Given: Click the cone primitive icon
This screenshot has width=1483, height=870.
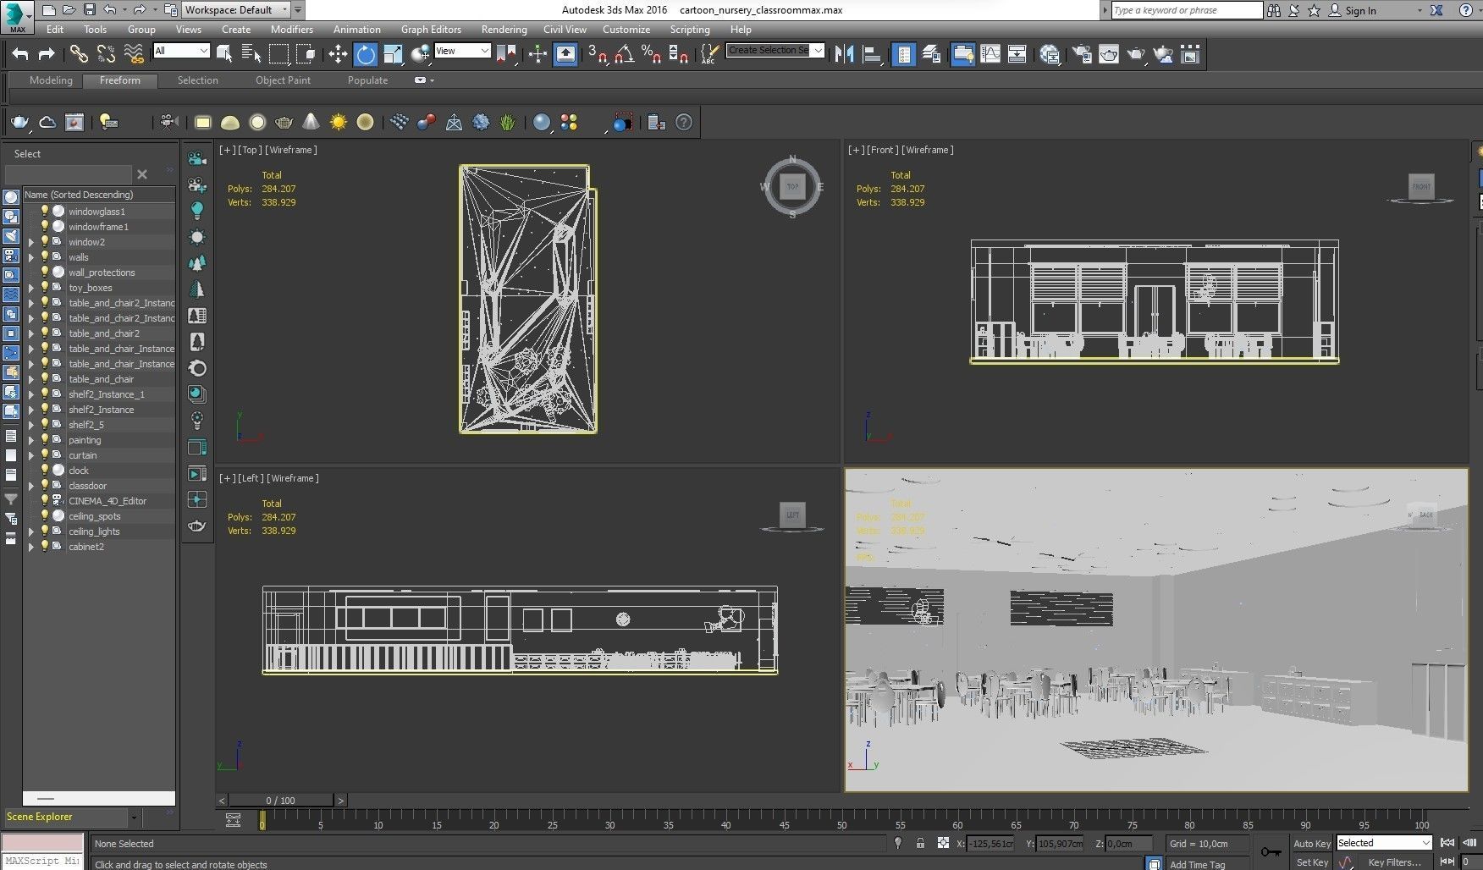Looking at the screenshot, I should tap(311, 123).
